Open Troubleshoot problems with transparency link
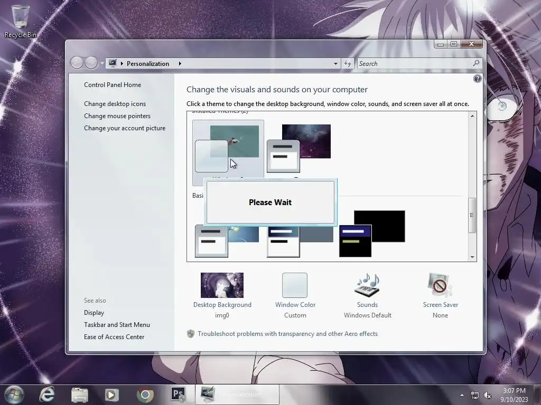Screen dimensions: 541x405 tap(288, 334)
